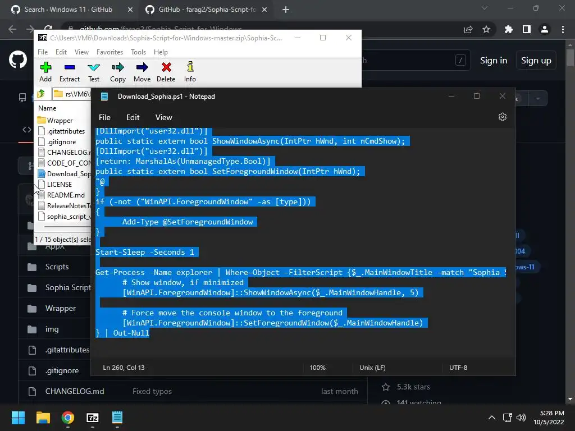Screen dimensions: 575x431
Task: Open Chrome three-dot menu
Action: pos(563,29)
